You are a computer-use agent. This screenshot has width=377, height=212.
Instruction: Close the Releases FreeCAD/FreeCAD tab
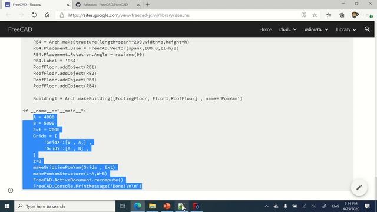click(x=138, y=5)
